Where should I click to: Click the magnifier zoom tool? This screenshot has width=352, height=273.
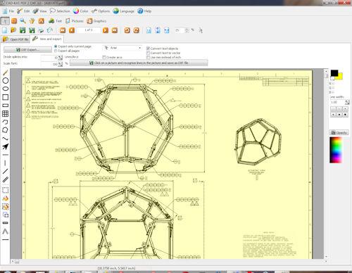[x=23, y=21]
